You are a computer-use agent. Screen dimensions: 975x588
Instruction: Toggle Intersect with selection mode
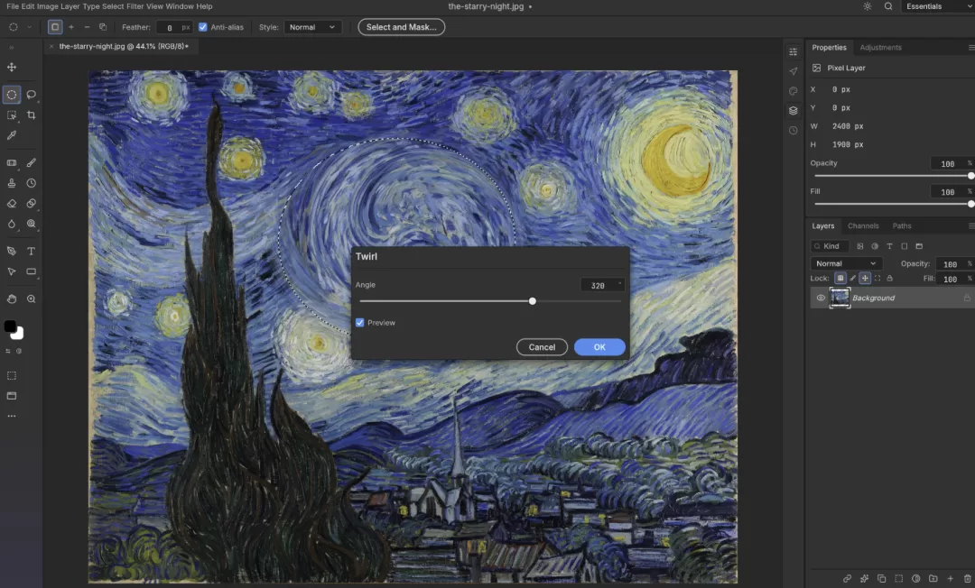[103, 27]
